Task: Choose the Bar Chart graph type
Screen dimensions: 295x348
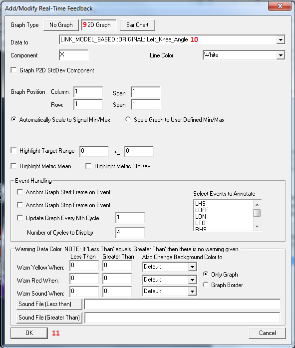Action: (137, 25)
